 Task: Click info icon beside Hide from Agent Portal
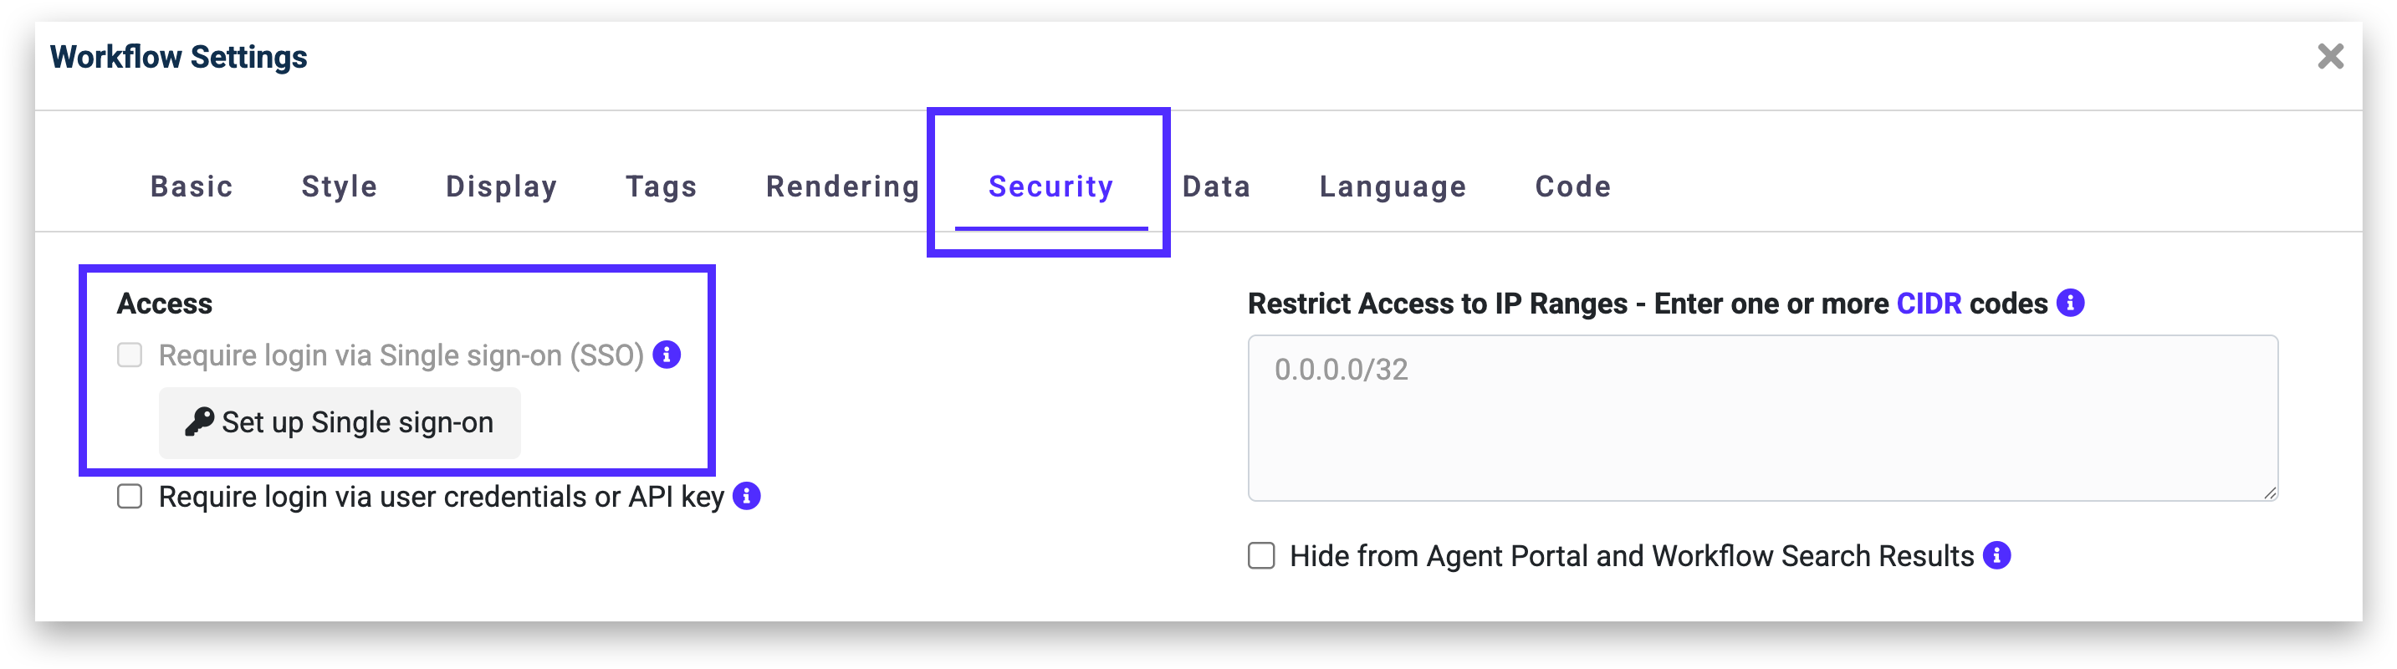(1997, 555)
